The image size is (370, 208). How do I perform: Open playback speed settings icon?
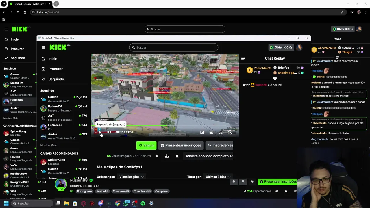click(230, 132)
